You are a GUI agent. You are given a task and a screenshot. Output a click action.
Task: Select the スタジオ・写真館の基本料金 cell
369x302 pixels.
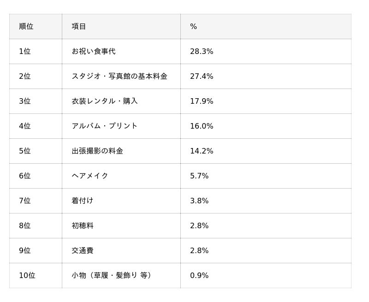(119, 77)
